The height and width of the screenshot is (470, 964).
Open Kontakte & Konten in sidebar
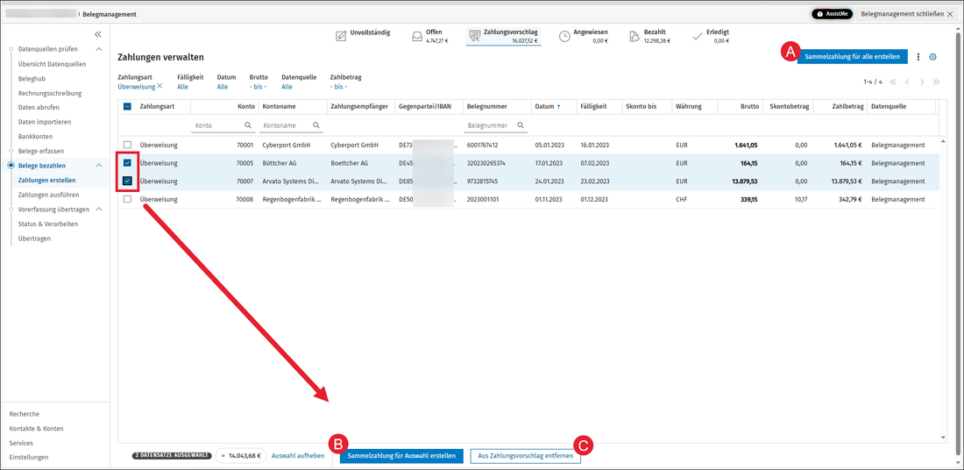(36, 429)
